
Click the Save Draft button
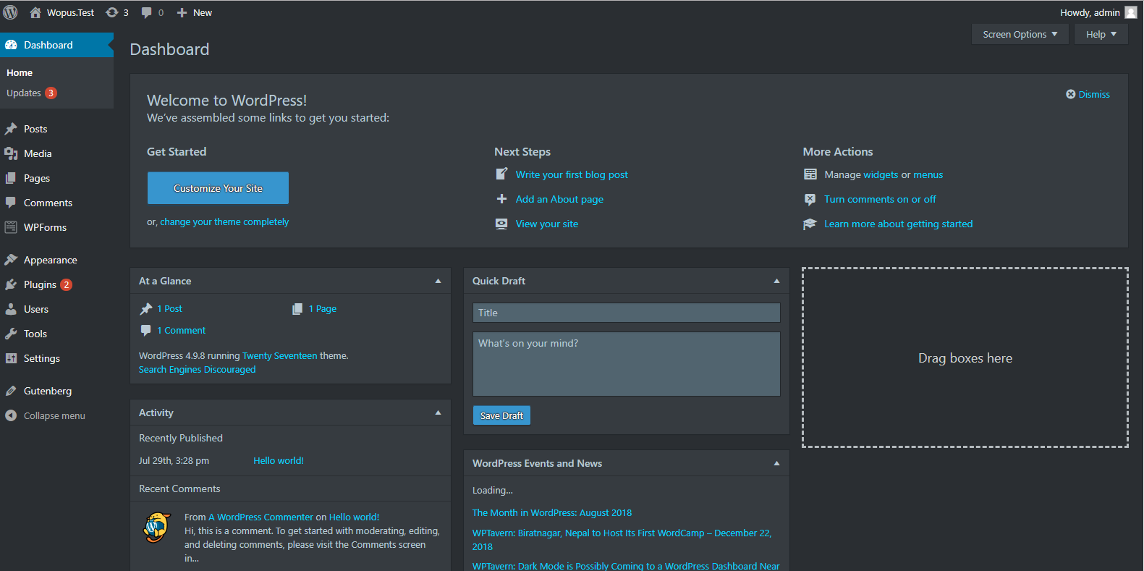click(501, 415)
